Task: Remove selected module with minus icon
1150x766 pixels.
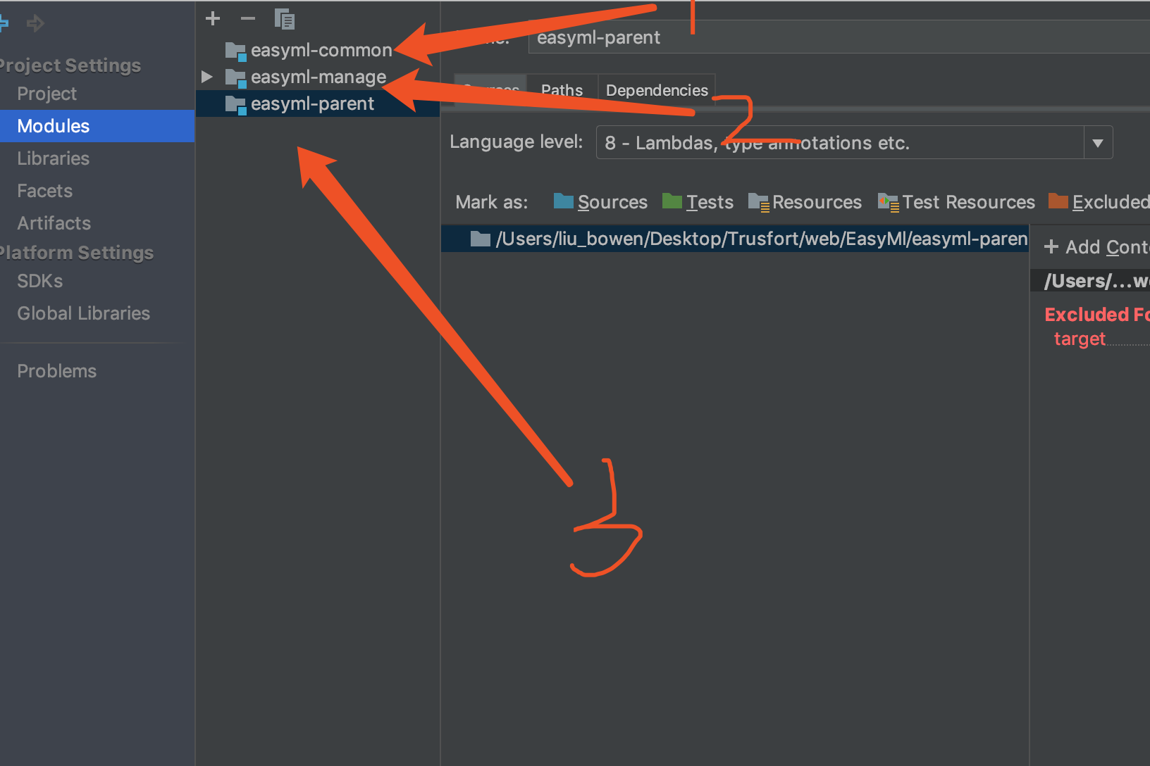Action: (247, 18)
